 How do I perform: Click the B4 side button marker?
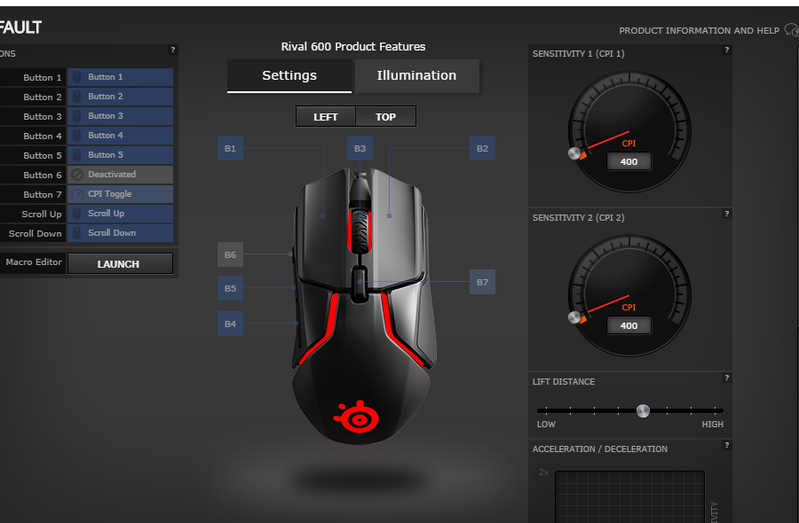[x=230, y=324]
